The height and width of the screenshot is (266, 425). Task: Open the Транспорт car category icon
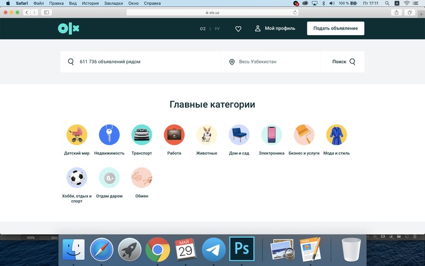(x=142, y=135)
